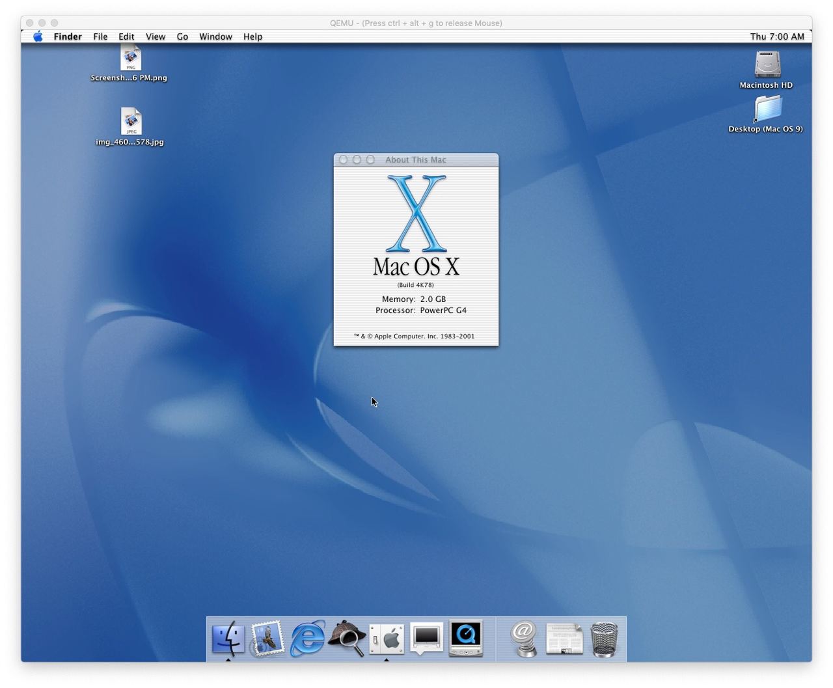The height and width of the screenshot is (688, 833).
Task: Click the Mac OS X title text
Action: (x=416, y=266)
